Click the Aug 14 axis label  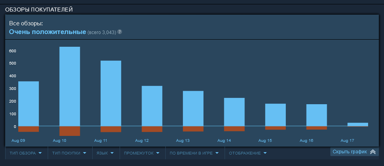click(x=224, y=141)
